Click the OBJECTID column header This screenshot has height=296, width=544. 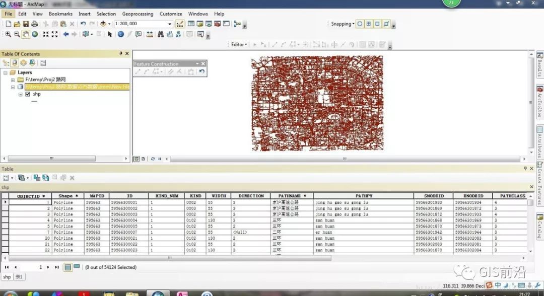[31, 196]
